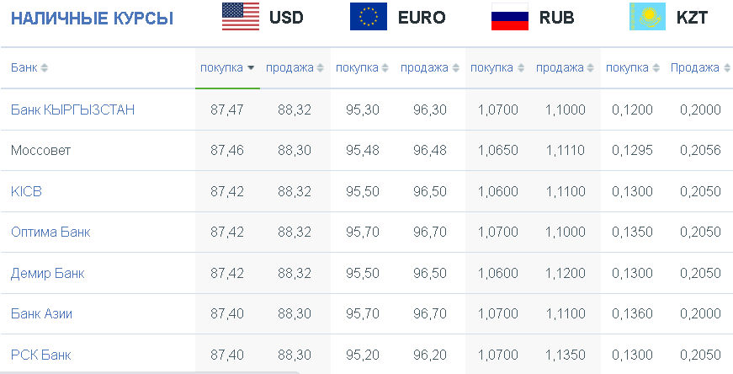Image resolution: width=733 pixels, height=374 pixels.
Task: Click the USA flag icon
Action: tap(241, 17)
